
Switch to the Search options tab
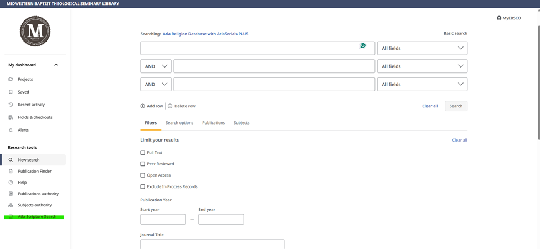[179, 123]
